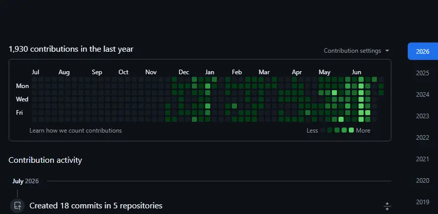The width and height of the screenshot is (438, 214).
Task: Click the Mon weekday label
Action: tap(23, 86)
